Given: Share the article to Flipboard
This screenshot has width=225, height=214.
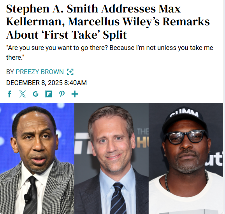Looking at the screenshot, I should (49, 94).
